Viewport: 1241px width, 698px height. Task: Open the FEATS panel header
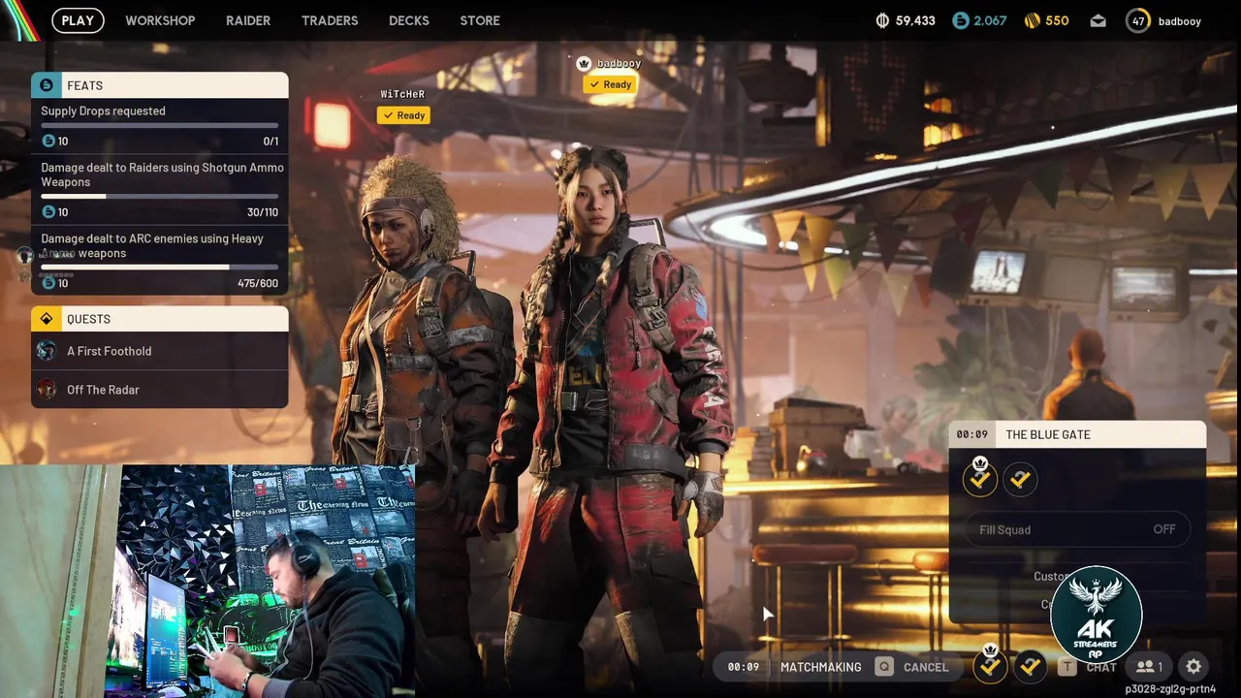point(160,85)
